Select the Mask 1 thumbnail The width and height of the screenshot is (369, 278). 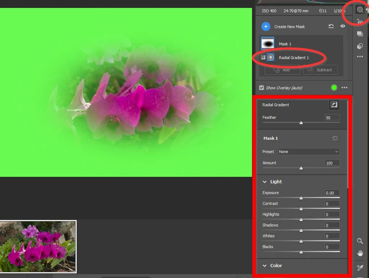point(267,44)
